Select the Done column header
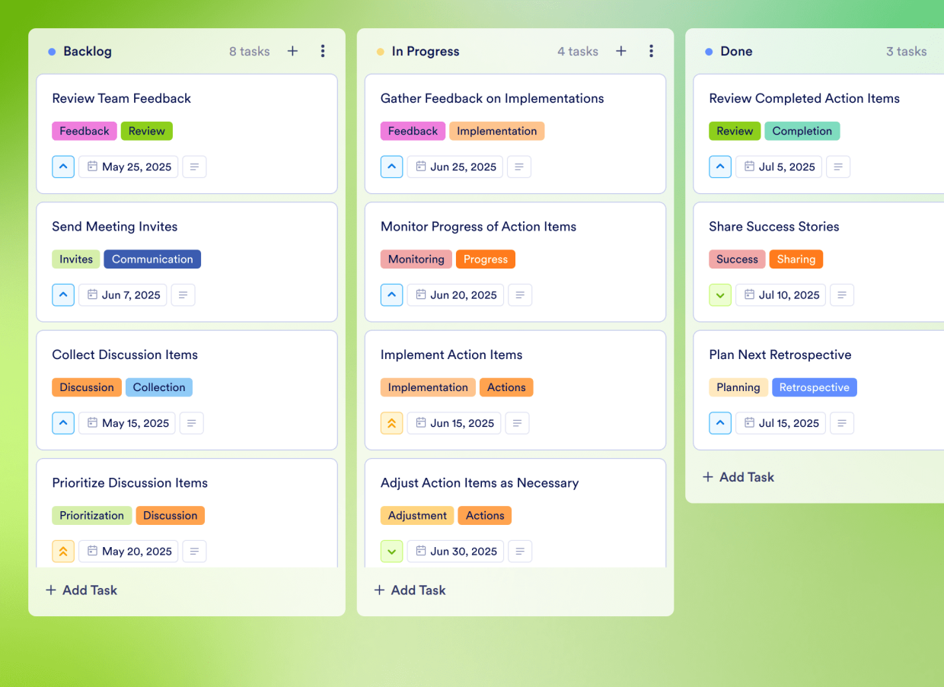Viewport: 944px width, 687px height. (x=736, y=51)
